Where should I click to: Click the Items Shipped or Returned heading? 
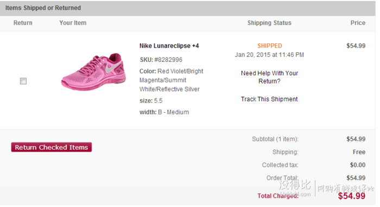(43, 8)
